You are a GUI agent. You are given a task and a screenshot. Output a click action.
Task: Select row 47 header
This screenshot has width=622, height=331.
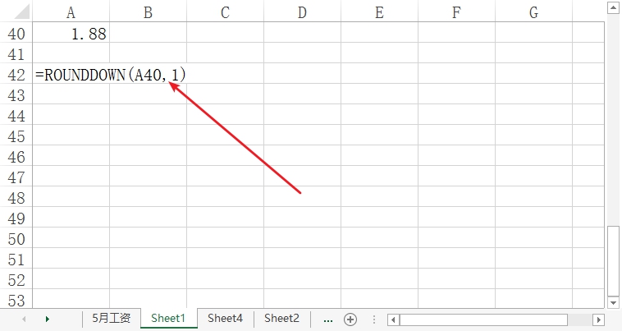pyautogui.click(x=16, y=177)
